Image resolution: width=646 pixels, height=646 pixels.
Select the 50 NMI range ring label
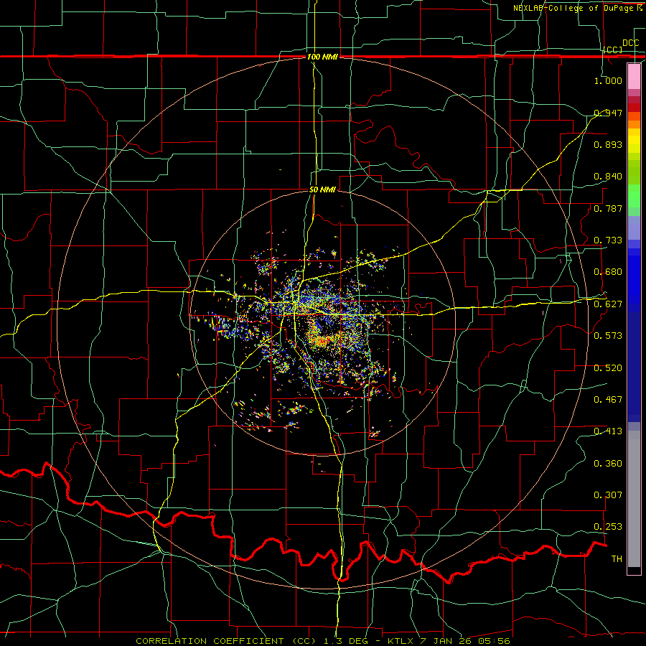322,189
